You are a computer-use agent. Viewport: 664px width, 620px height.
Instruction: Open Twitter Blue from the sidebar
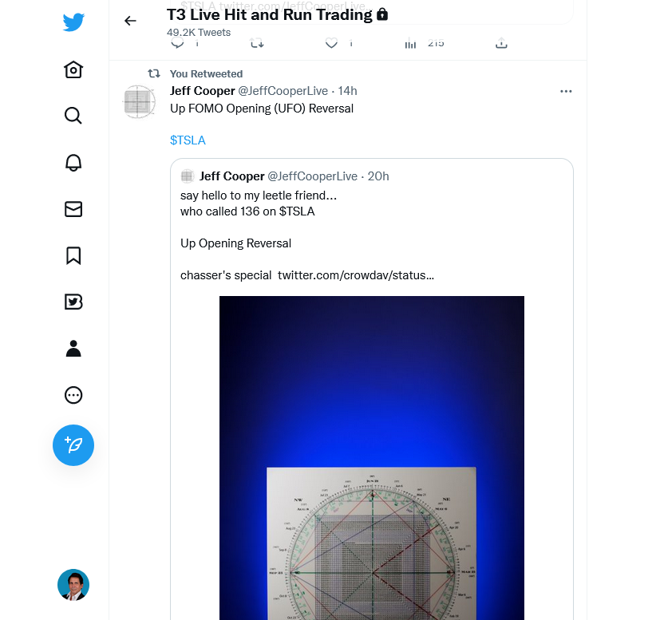(73, 302)
